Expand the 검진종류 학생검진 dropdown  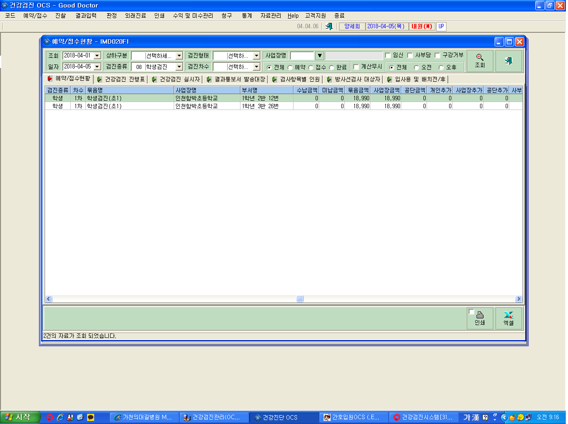pyautogui.click(x=179, y=67)
